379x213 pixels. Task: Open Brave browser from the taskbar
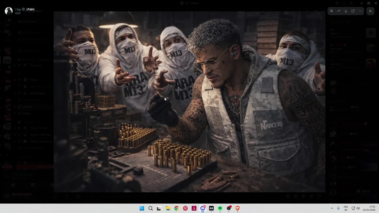click(x=237, y=208)
